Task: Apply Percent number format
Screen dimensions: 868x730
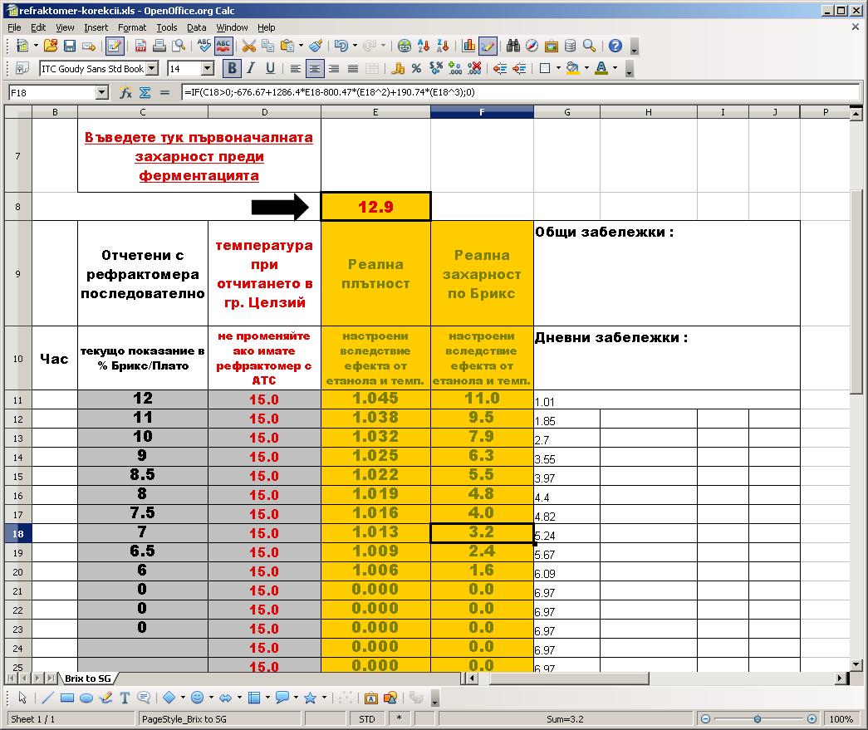Action: tap(416, 68)
